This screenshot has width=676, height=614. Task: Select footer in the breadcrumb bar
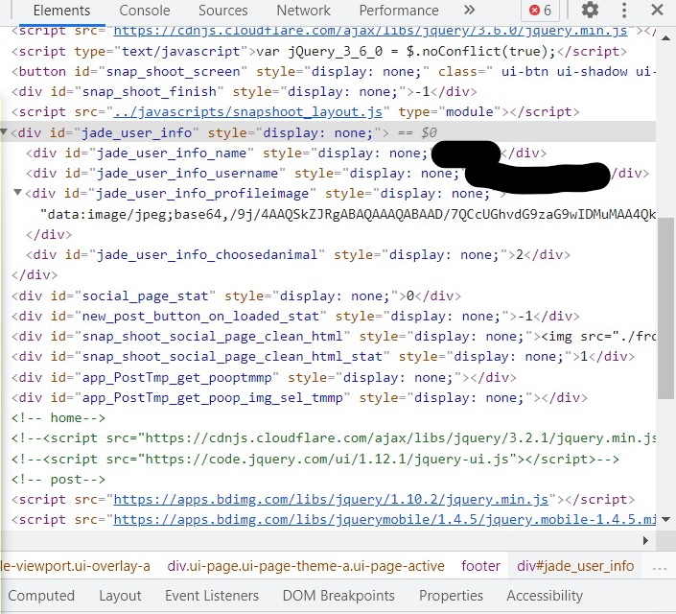(x=480, y=566)
